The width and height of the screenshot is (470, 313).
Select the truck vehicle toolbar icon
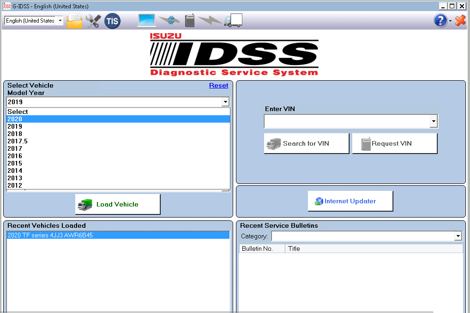(233, 20)
